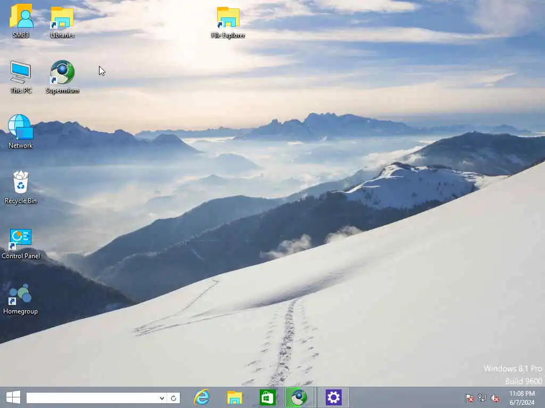Open the Windows Store taskbar icon
The image size is (545, 408).
267,397
